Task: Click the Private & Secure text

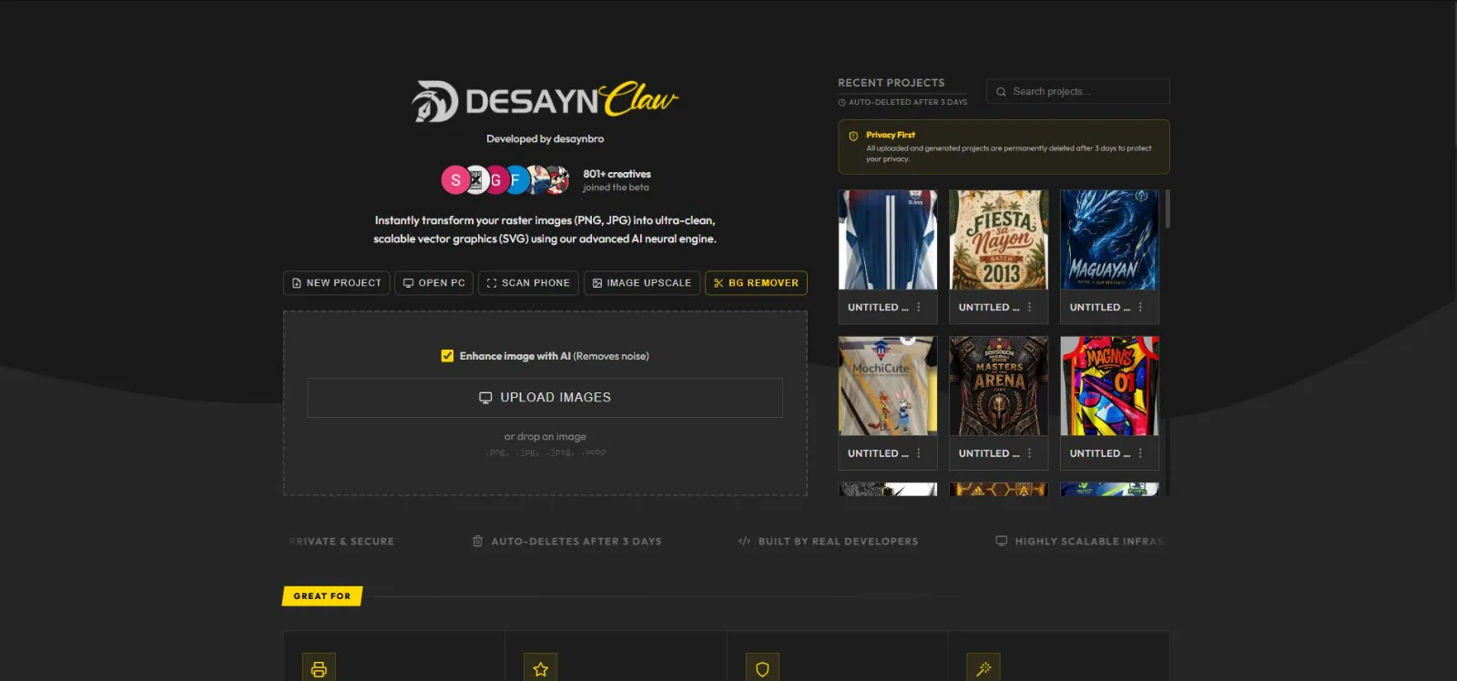Action: tap(341, 542)
